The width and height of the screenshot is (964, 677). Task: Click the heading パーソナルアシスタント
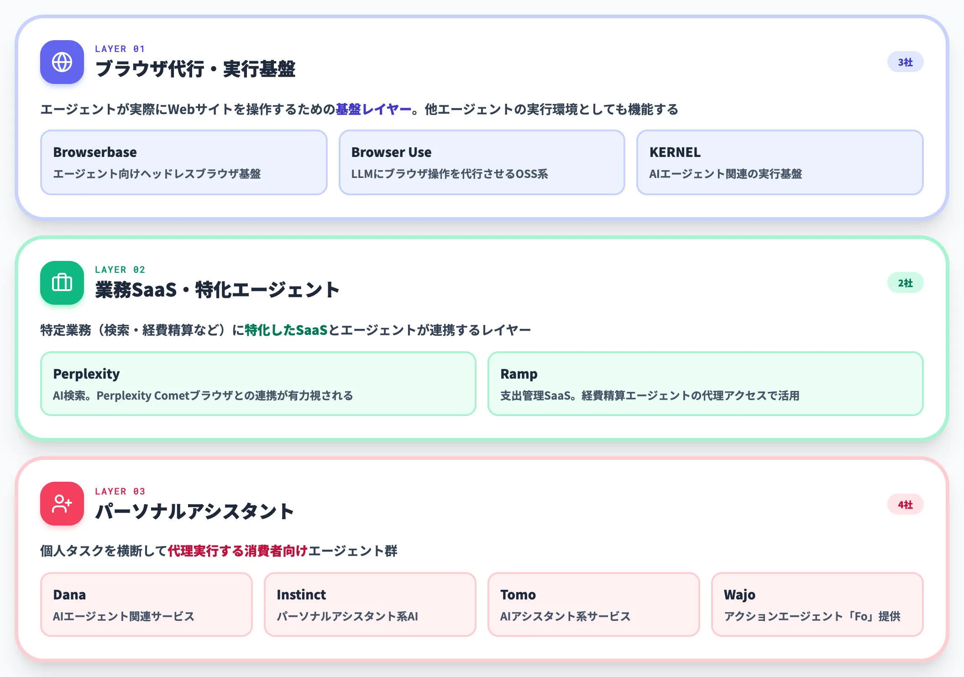(x=194, y=511)
